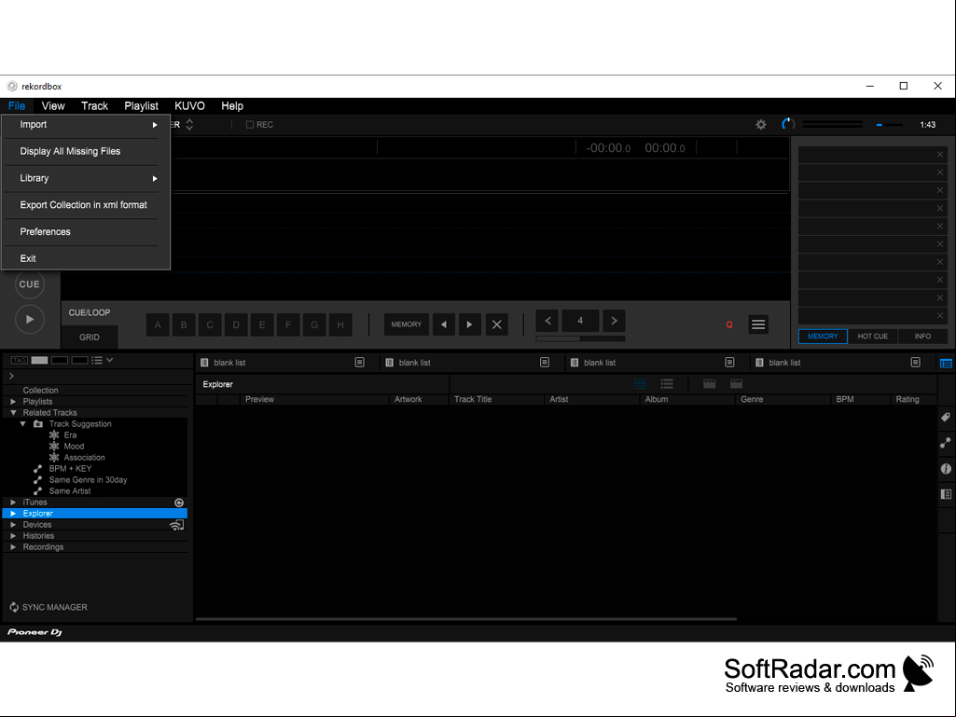
Task: Click the horizontal scrollbar under track list
Action: (466, 619)
